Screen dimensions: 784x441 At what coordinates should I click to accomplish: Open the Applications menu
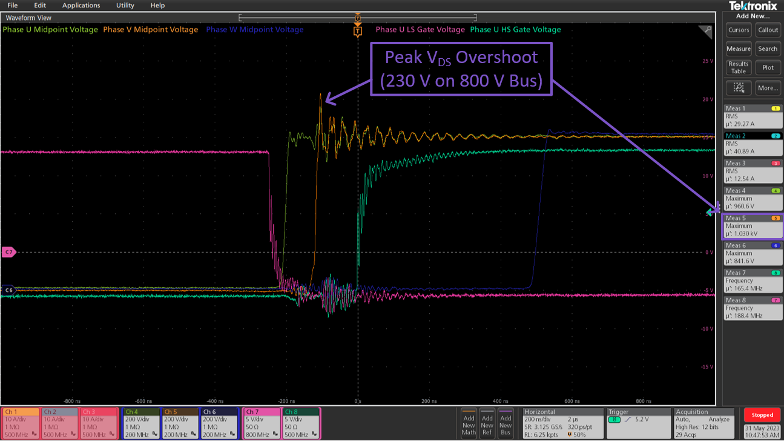[x=81, y=5]
